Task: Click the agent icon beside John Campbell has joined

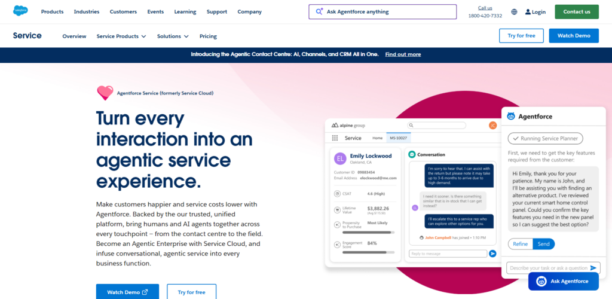Action: click(421, 237)
